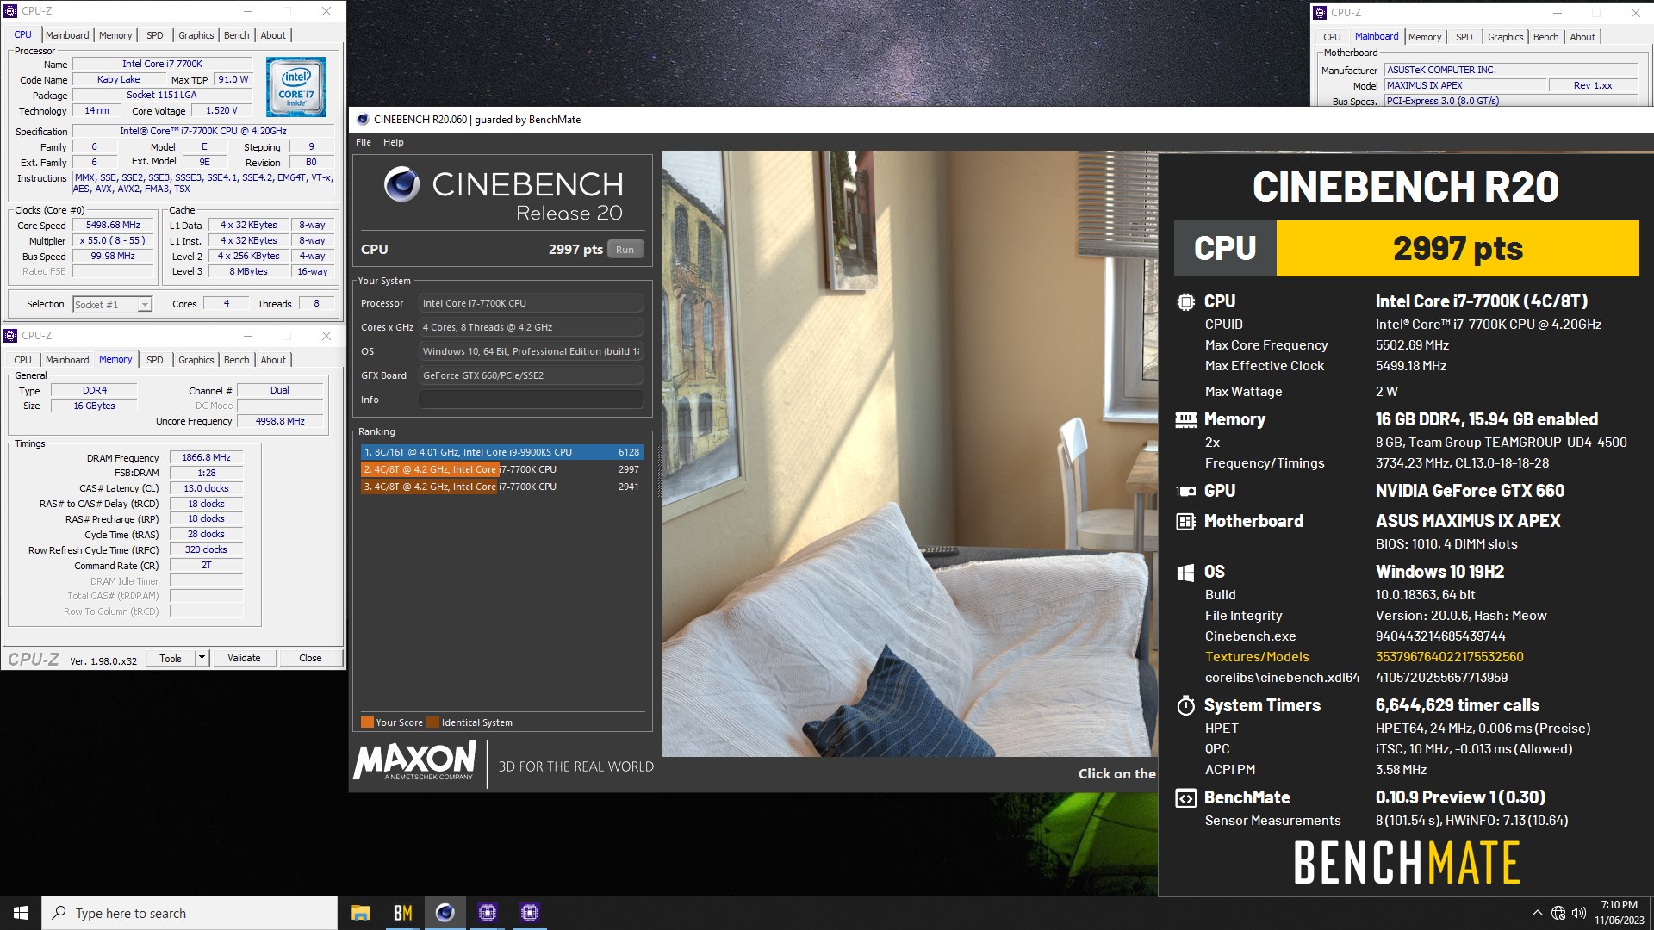The image size is (1654, 930).
Task: Click the Identical System legend swatch
Action: (x=433, y=722)
